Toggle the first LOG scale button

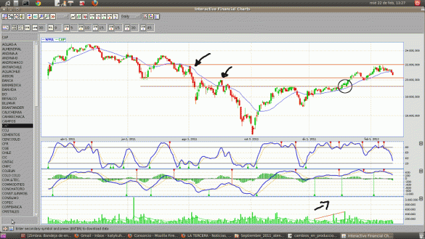(92, 17)
